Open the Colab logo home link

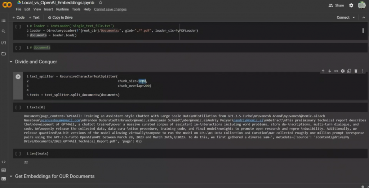[x=7, y=5]
